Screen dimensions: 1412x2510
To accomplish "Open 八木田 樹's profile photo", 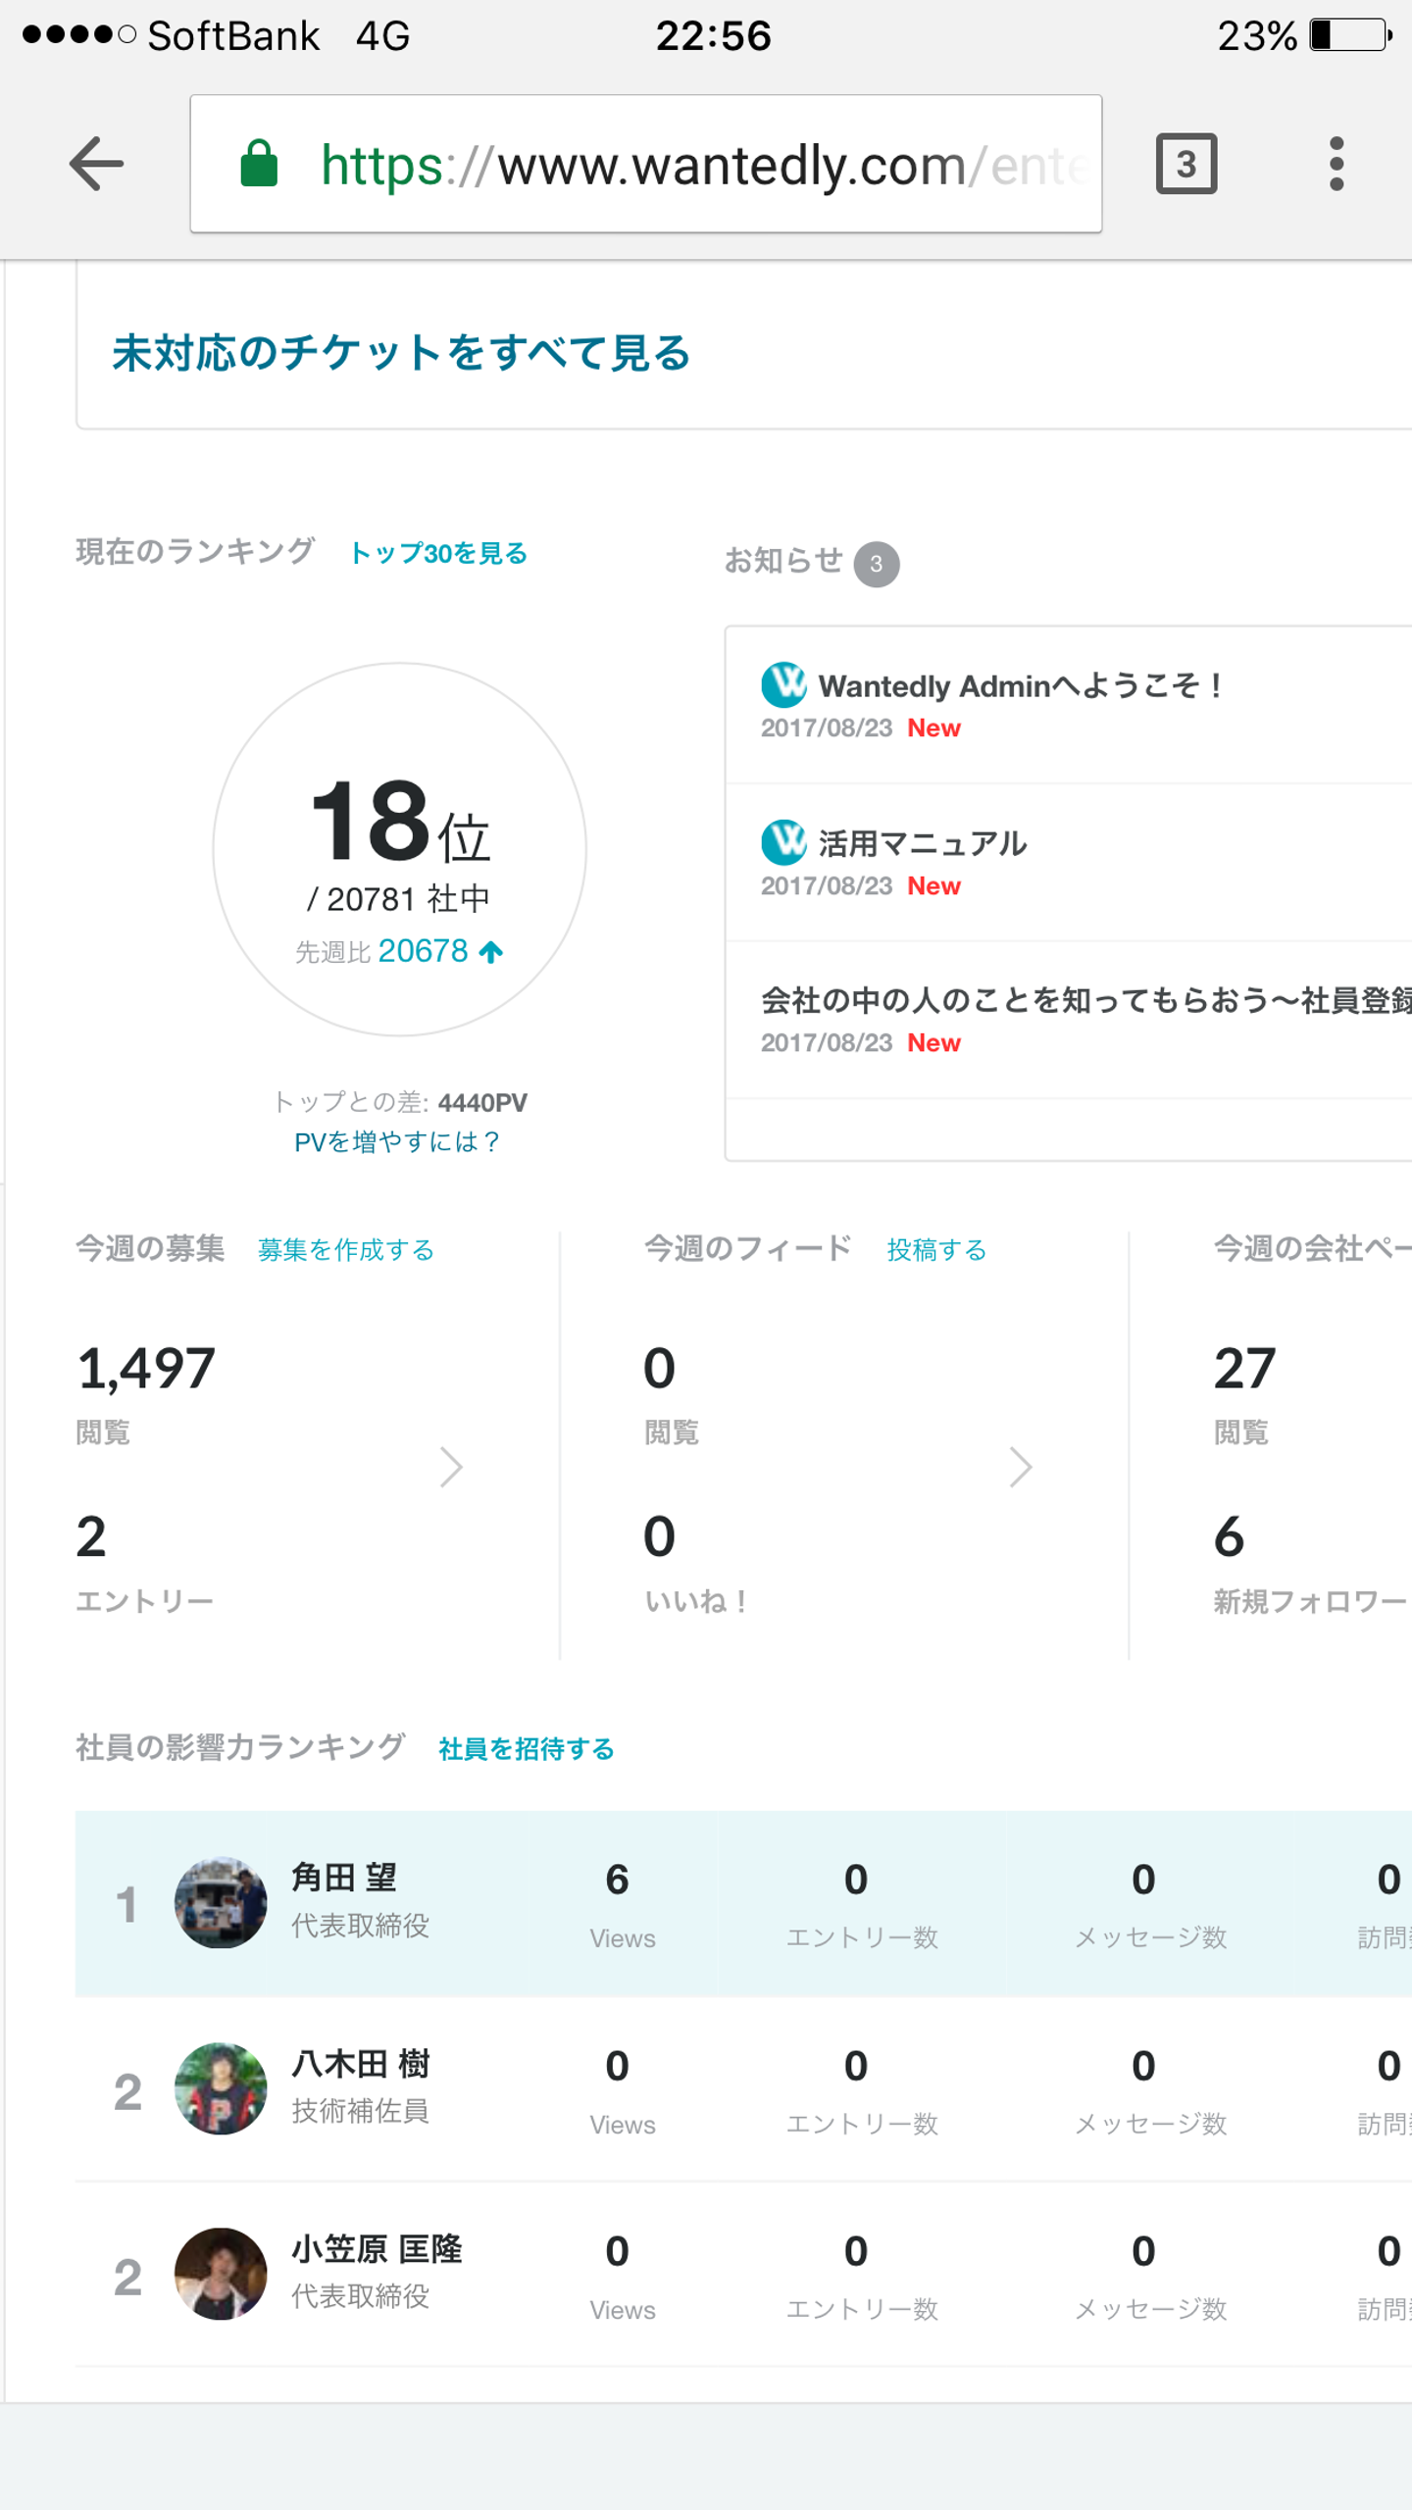I will coord(221,2088).
